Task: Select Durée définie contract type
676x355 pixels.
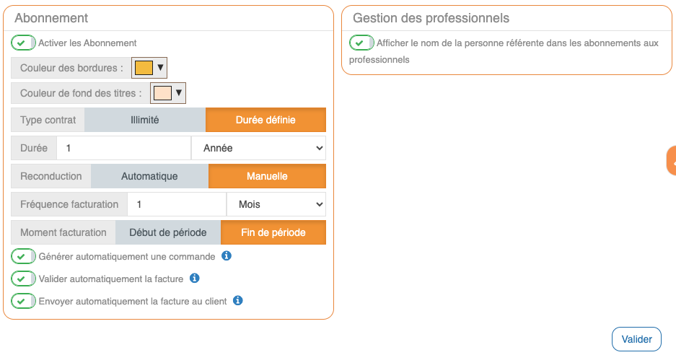Action: (x=265, y=120)
